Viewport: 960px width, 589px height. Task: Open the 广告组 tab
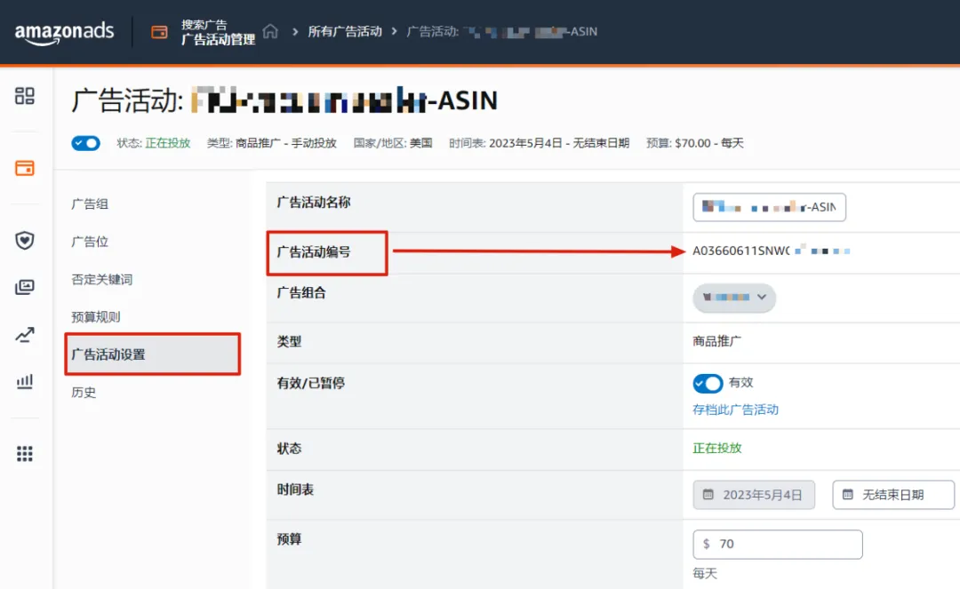(x=90, y=203)
